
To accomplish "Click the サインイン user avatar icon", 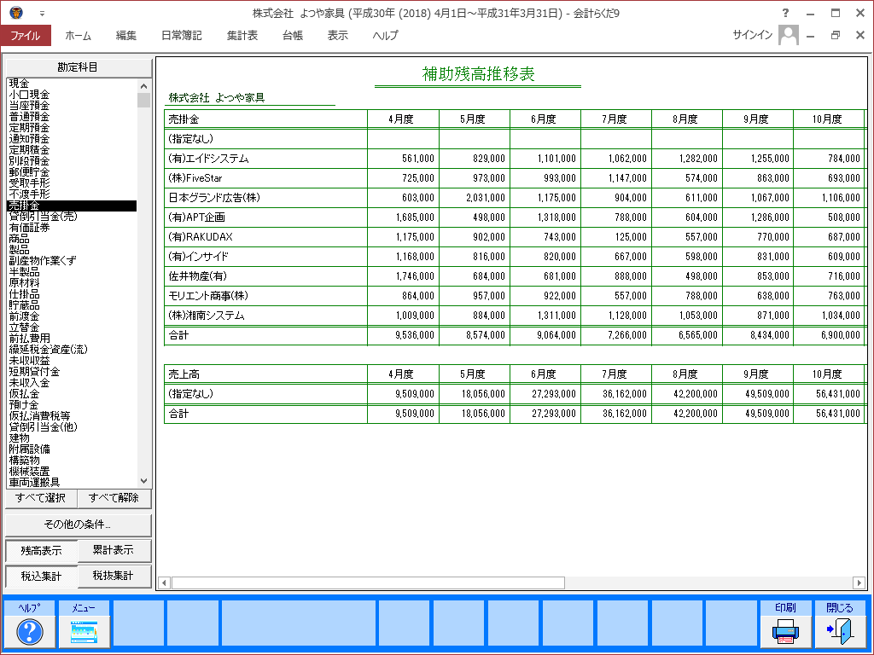I will 788,35.
